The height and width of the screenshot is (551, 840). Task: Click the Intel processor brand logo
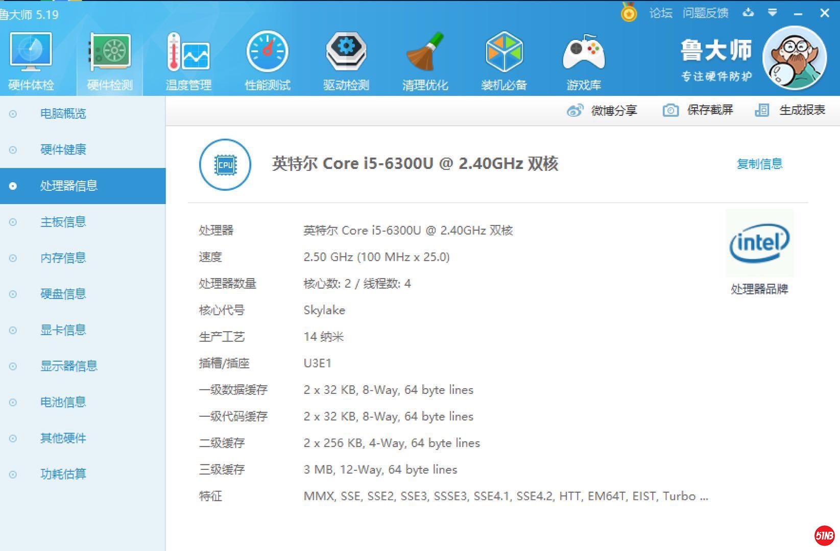(759, 243)
